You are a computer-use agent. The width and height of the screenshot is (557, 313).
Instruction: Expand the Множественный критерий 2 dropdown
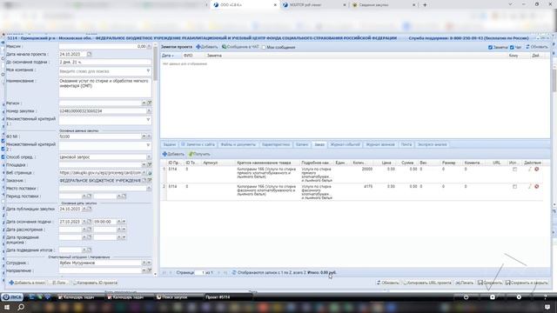coord(148,145)
